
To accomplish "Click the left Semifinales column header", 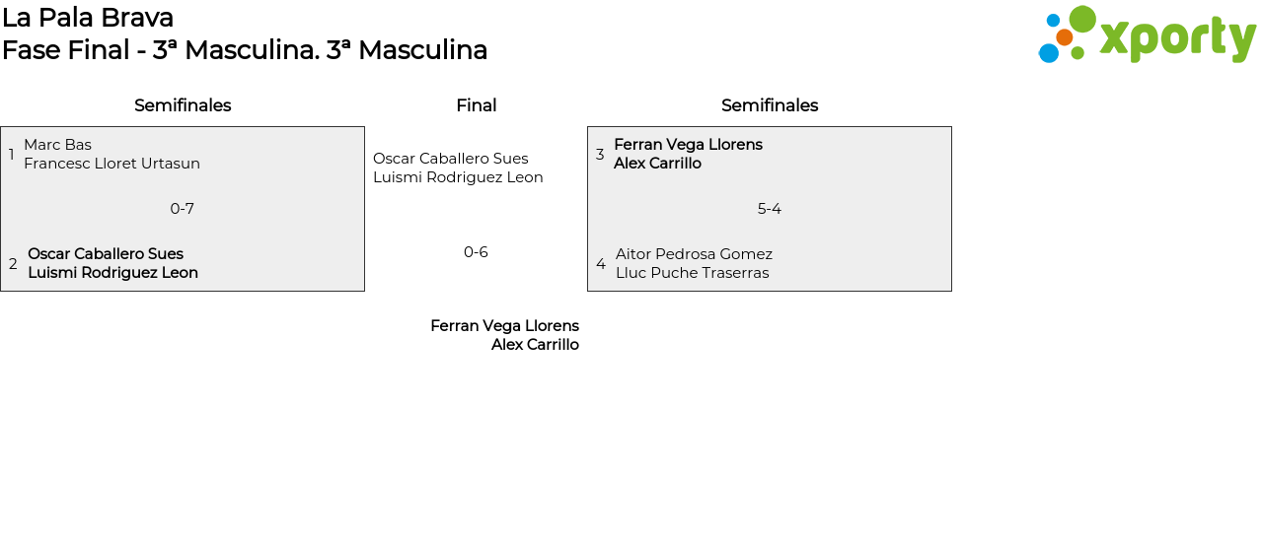I will (x=183, y=105).
